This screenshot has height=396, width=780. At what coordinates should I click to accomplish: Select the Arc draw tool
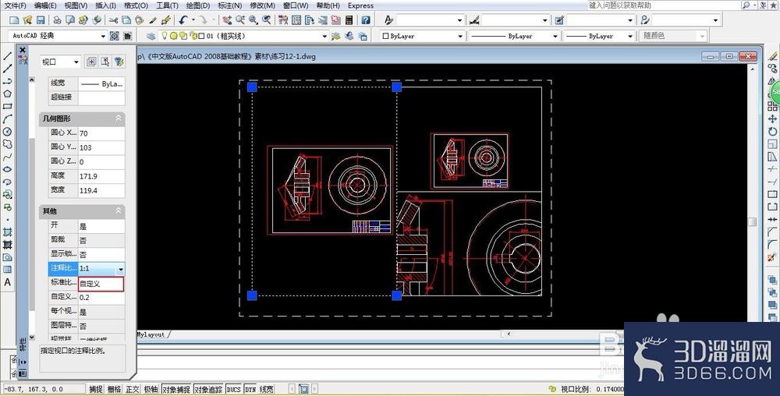pyautogui.click(x=8, y=118)
